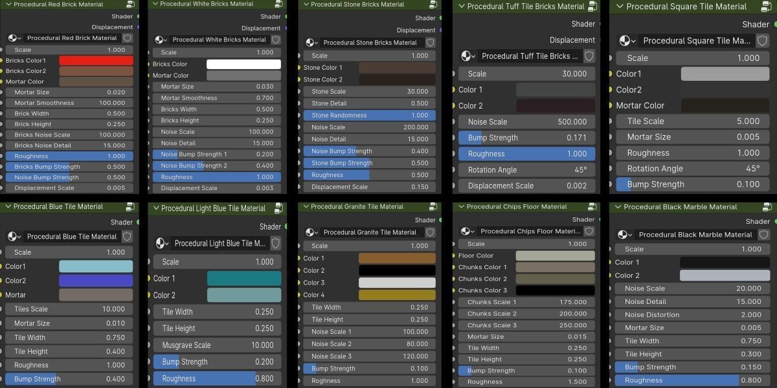777x388 pixels.
Task: Open node tree browser beside Procedural Stone Bricks Material name
Action: (311, 43)
